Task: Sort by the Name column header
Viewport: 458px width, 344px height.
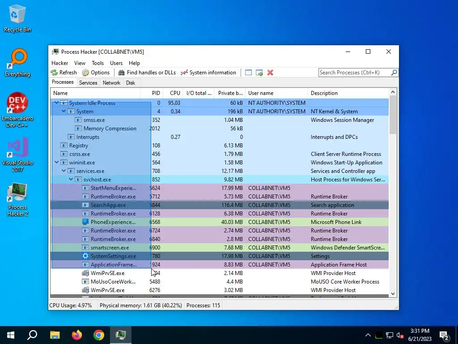Action: 95,93
